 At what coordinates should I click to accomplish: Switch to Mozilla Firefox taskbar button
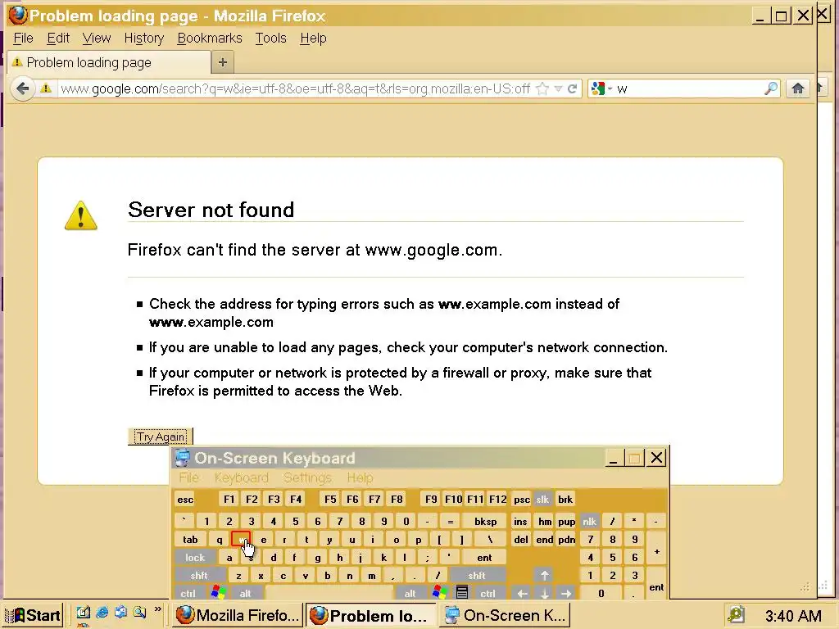tap(238, 616)
